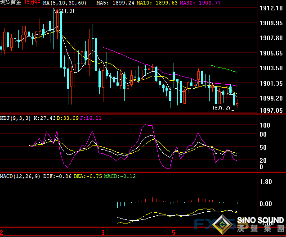Click the 15分钟 timeframe label
This screenshot has height=237, width=286.
32,3
